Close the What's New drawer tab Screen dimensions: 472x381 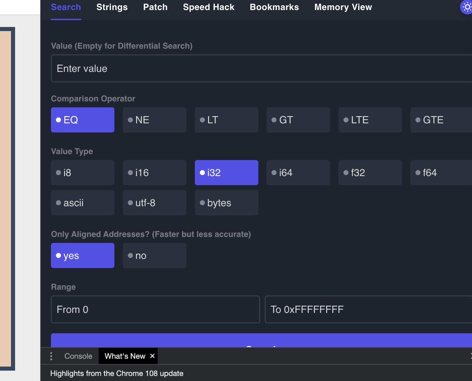point(152,356)
